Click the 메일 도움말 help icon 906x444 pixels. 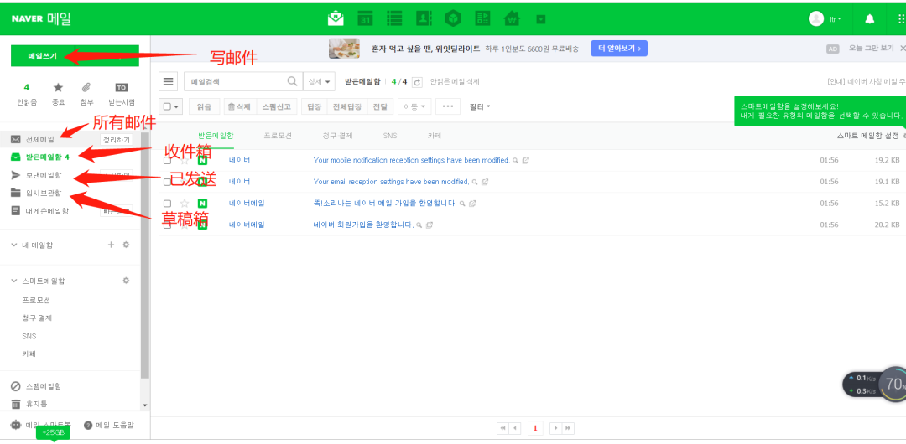(88, 426)
